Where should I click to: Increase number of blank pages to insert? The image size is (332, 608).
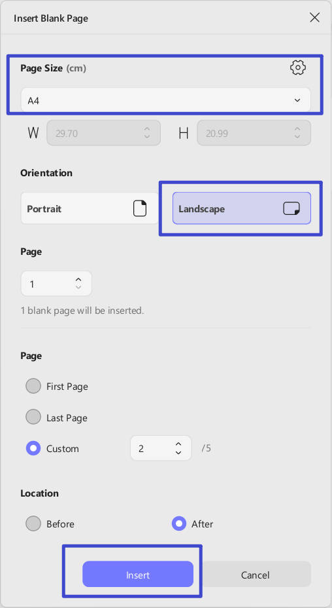pos(78,280)
